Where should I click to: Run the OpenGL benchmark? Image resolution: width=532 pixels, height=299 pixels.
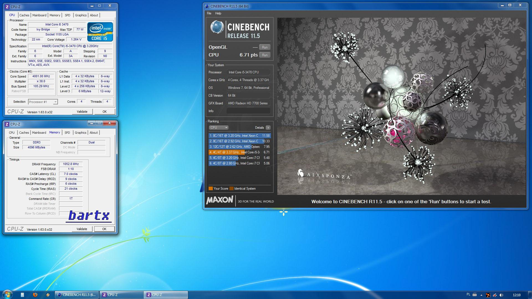point(265,47)
